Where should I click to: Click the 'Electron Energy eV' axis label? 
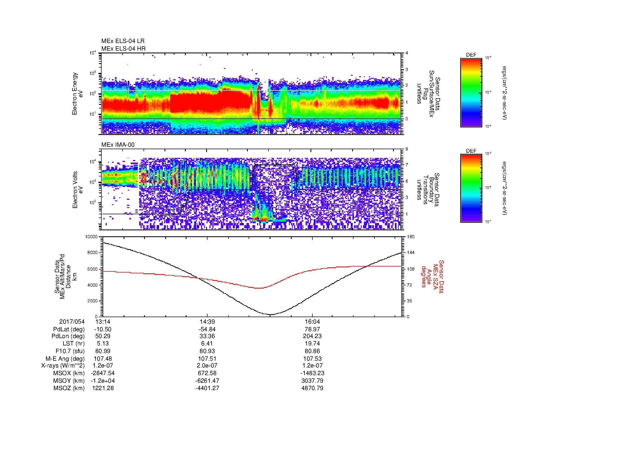(77, 94)
